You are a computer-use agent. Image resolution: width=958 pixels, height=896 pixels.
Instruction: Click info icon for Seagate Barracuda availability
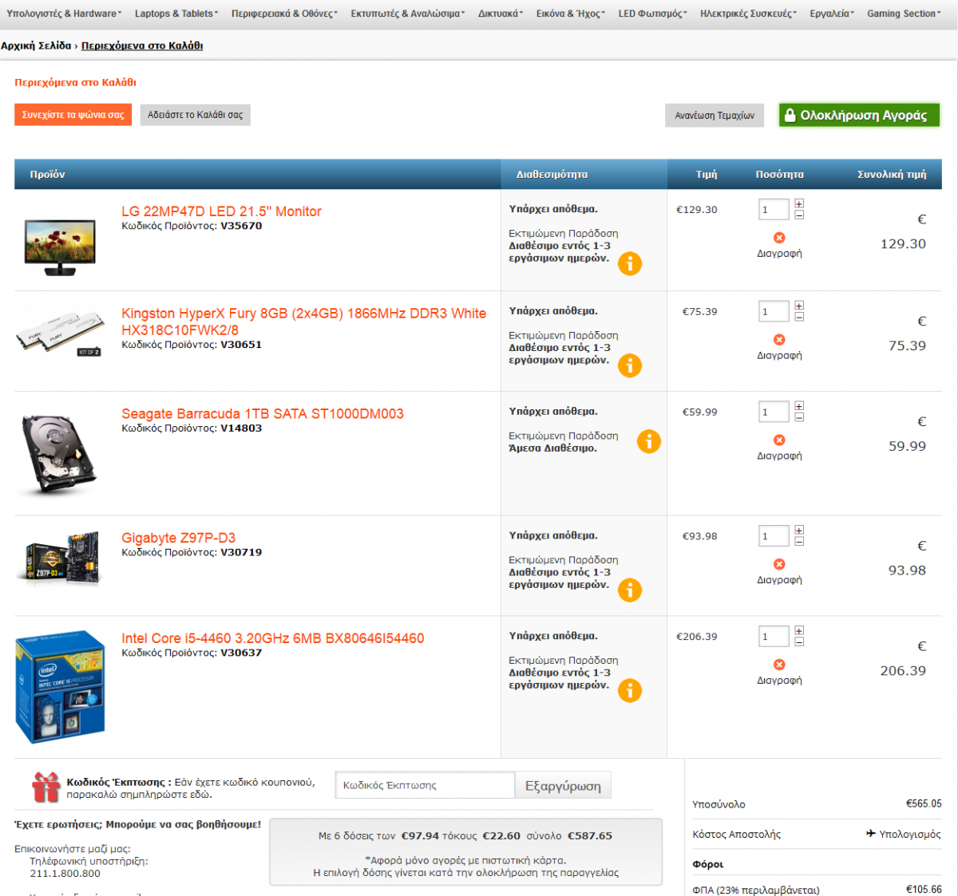coord(649,441)
